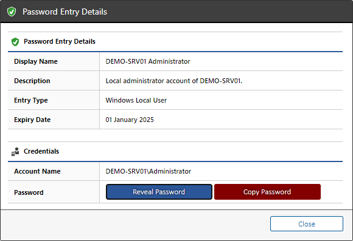Viewport: 353px width, 241px height.
Task: Click the Expiry Date field label
Action: click(x=32, y=120)
